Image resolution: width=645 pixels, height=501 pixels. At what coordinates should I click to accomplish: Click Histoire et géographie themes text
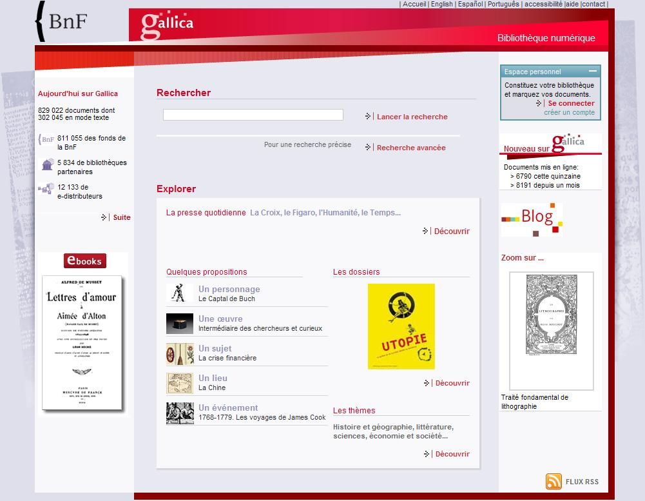coord(393,431)
